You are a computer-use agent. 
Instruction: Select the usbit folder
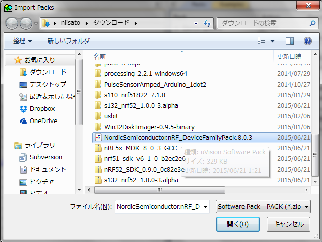pyautogui.click(x=111, y=116)
